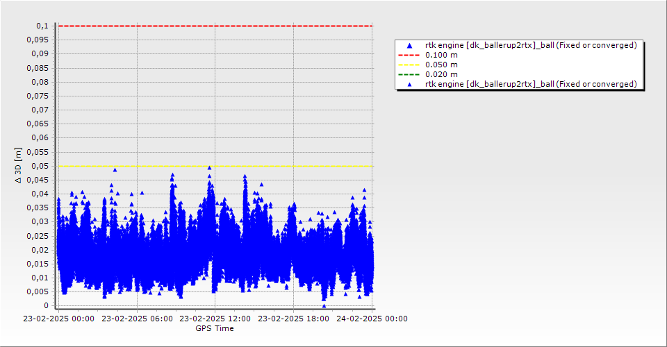Click the '23-02-2025 18:00' time axis label
667x347 pixels.
[x=293, y=319]
